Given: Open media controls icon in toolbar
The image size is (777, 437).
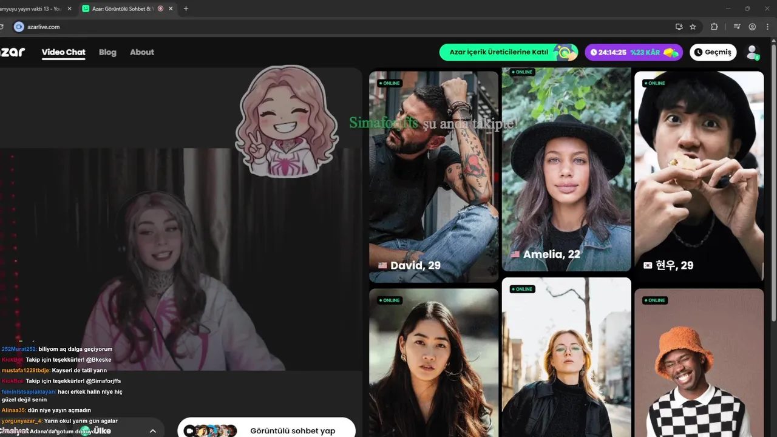Looking at the screenshot, I should [737, 27].
